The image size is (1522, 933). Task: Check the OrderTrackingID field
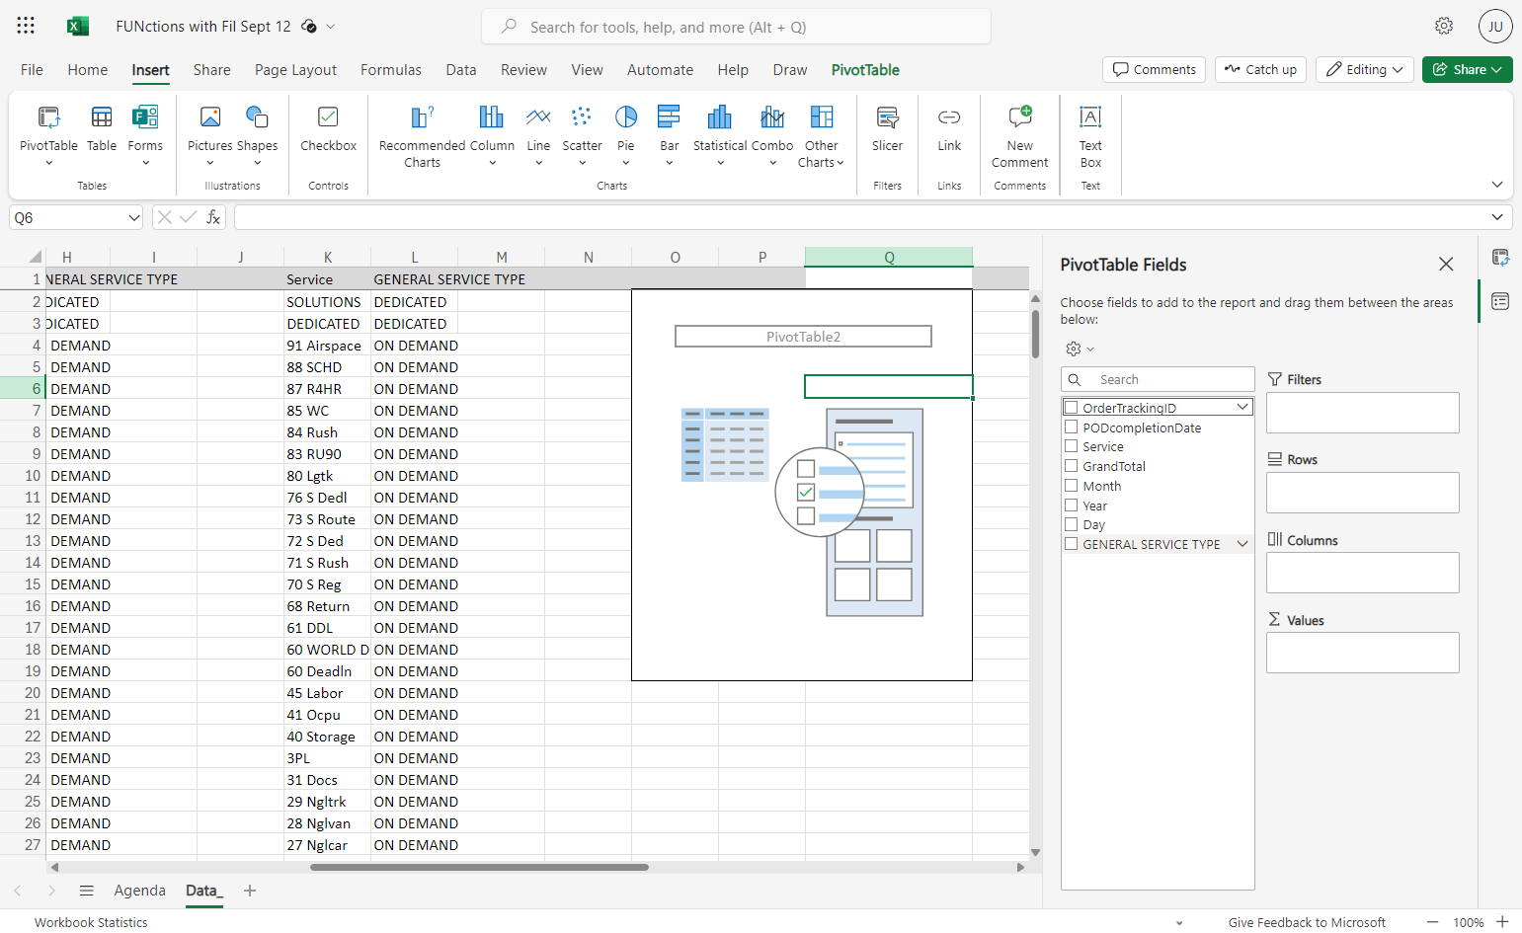click(1071, 408)
